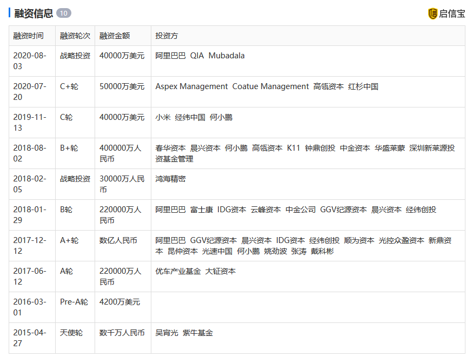Select the 融资信息 section heading
The width and height of the screenshot is (473, 364).
click(34, 14)
